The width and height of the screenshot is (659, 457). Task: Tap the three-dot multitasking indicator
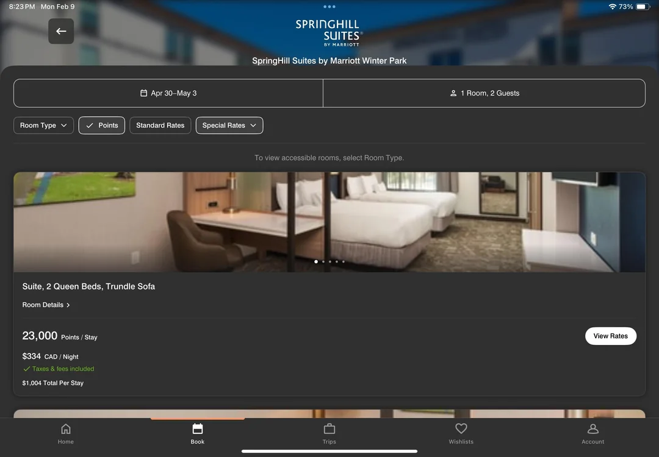click(x=329, y=7)
